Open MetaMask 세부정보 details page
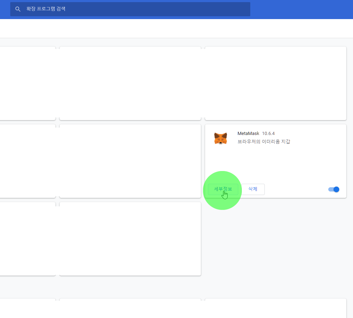The image size is (353, 318). click(223, 189)
